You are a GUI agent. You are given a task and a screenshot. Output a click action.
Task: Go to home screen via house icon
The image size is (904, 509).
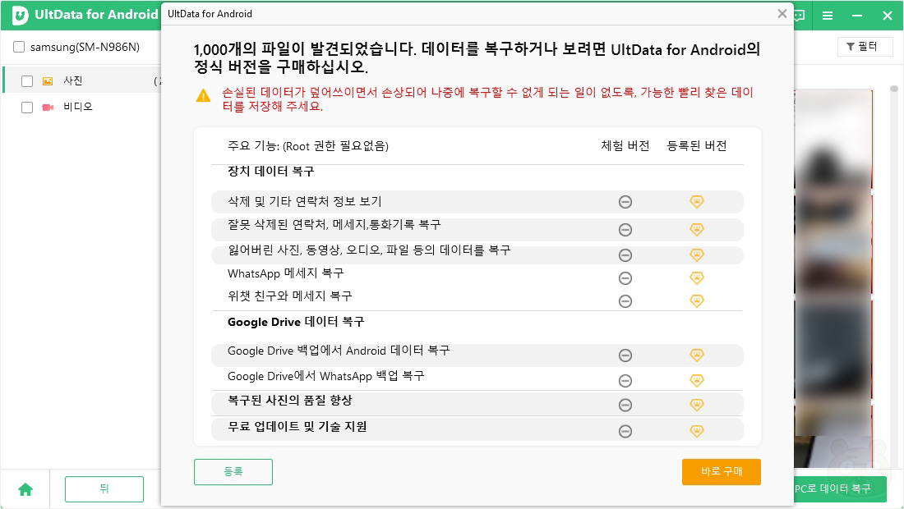[x=25, y=489]
